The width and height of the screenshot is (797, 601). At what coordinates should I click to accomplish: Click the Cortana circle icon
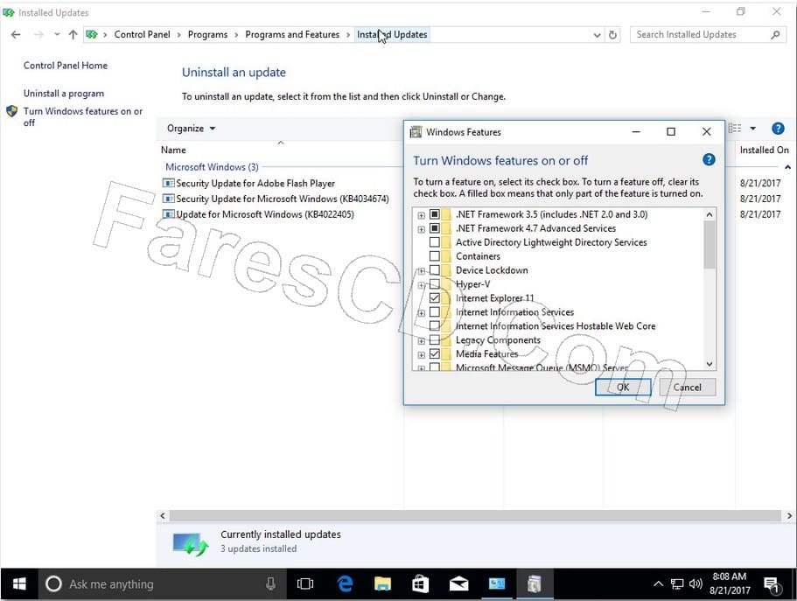[53, 584]
